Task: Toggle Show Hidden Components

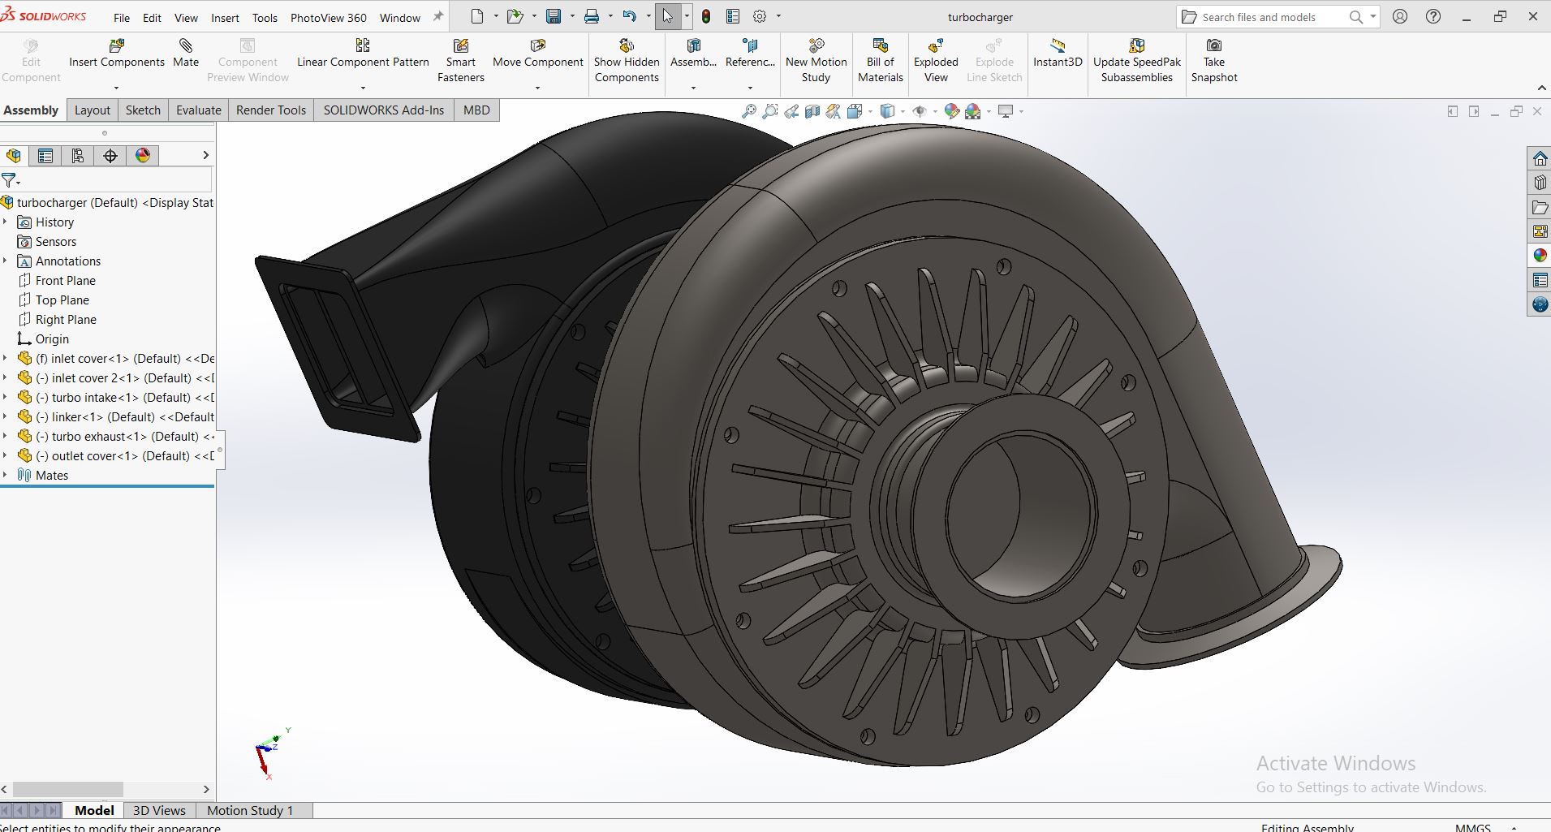Action: [627, 61]
